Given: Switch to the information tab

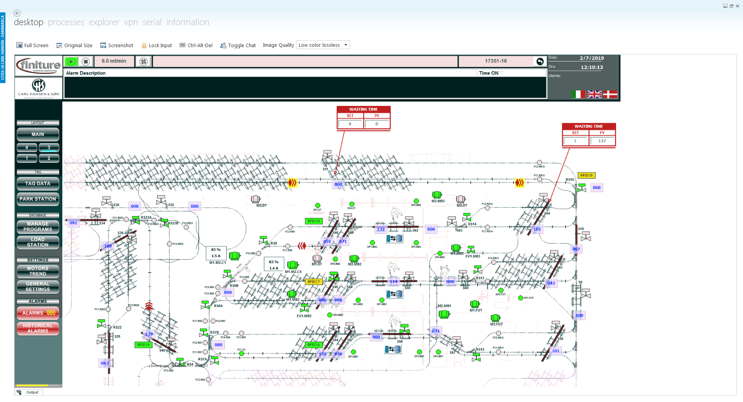Looking at the screenshot, I should click(188, 22).
